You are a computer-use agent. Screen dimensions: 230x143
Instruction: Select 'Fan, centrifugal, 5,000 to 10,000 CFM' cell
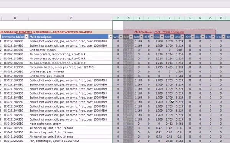[x=71, y=141]
